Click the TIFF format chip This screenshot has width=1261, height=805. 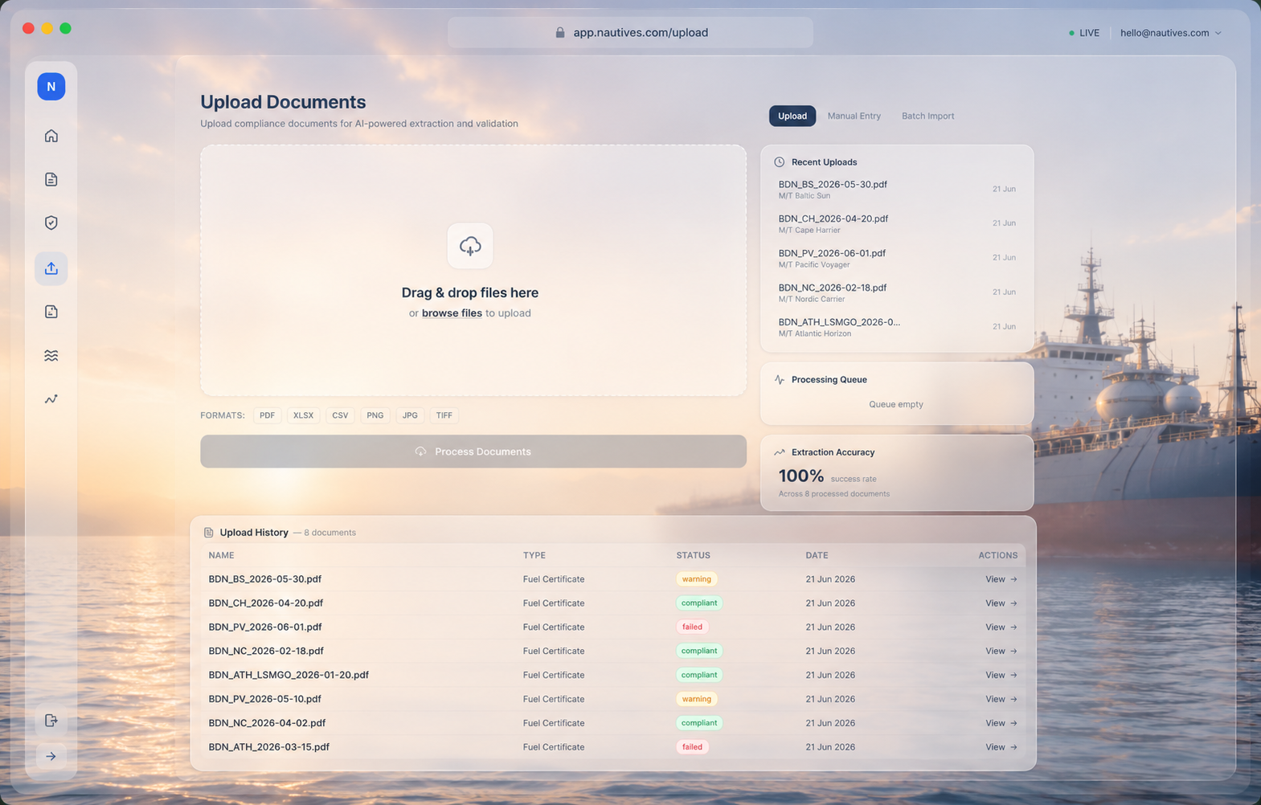click(444, 415)
